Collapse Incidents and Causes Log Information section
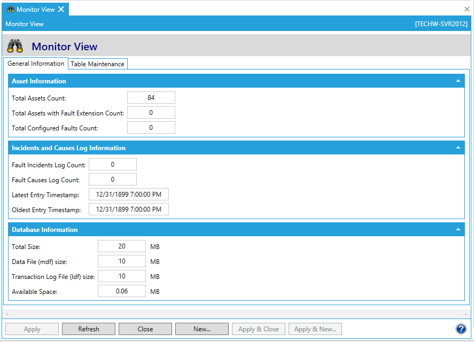This screenshot has width=474, height=342. point(458,148)
